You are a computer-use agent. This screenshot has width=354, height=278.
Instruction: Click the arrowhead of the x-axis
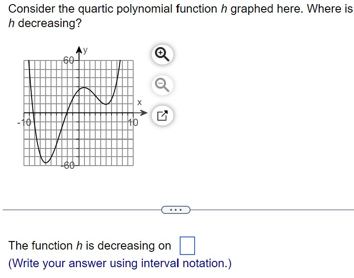[x=144, y=113]
